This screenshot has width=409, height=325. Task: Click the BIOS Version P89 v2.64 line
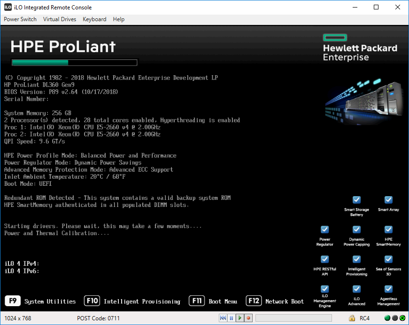61,92
